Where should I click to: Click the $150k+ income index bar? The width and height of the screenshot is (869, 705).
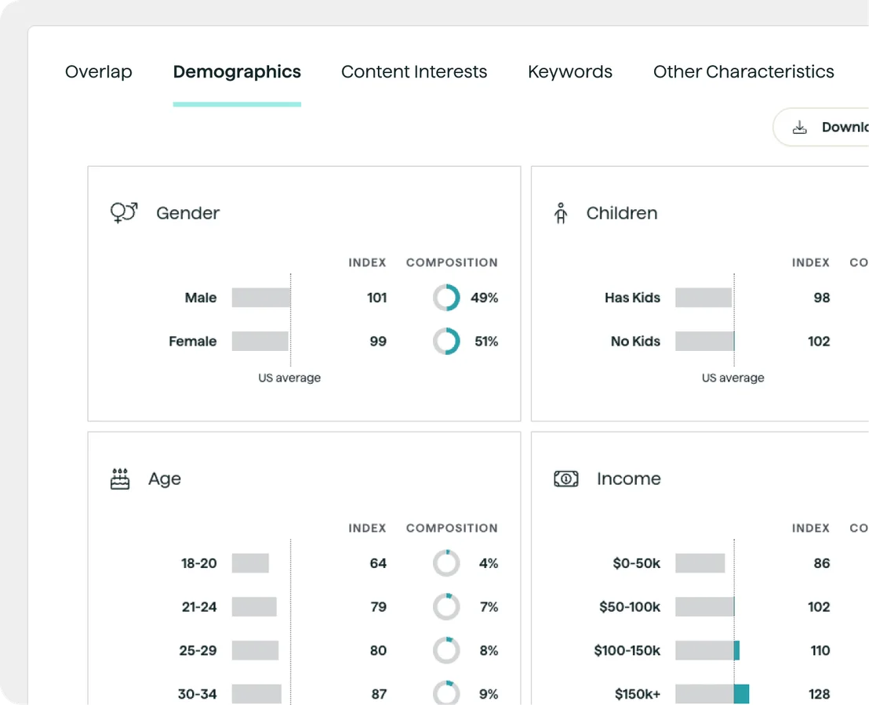click(712, 694)
